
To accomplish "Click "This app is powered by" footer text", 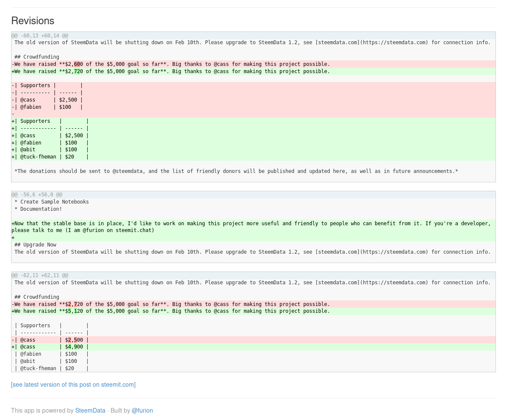I will click(x=43, y=410).
